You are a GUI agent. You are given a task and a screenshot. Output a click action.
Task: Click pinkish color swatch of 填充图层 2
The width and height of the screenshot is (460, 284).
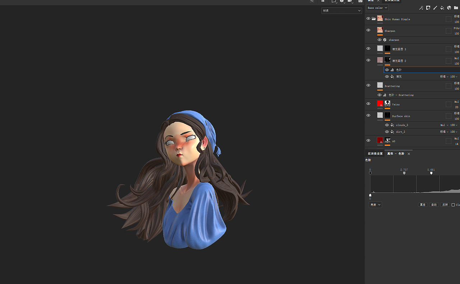point(380,60)
